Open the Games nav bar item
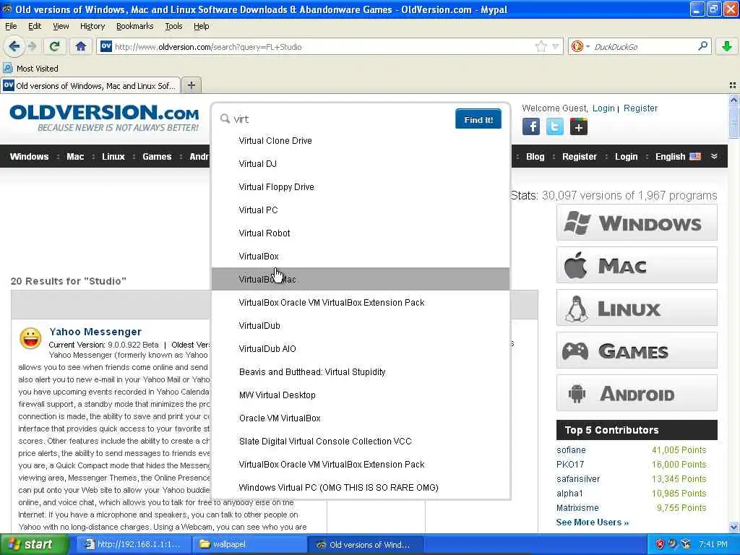 [x=157, y=157]
